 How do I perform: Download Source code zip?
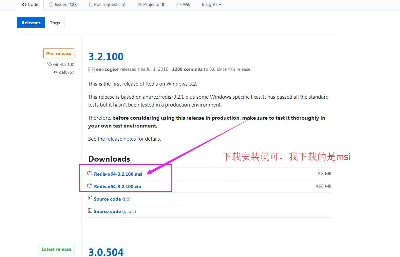pyautogui.click(x=112, y=199)
